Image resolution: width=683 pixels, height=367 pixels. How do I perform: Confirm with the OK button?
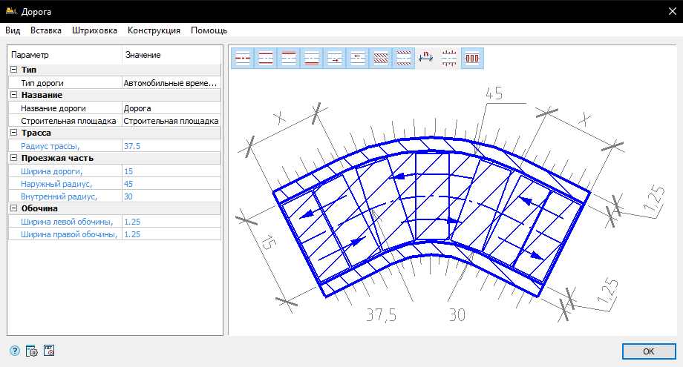649,351
